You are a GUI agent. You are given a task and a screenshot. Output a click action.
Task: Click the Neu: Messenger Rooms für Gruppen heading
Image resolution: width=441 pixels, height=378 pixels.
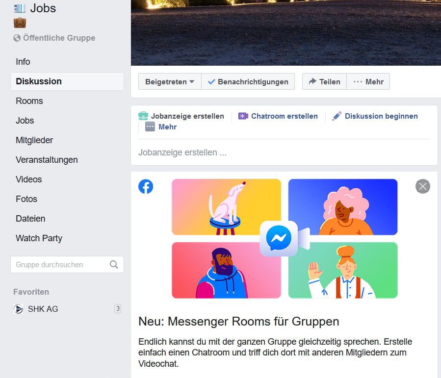(x=239, y=322)
